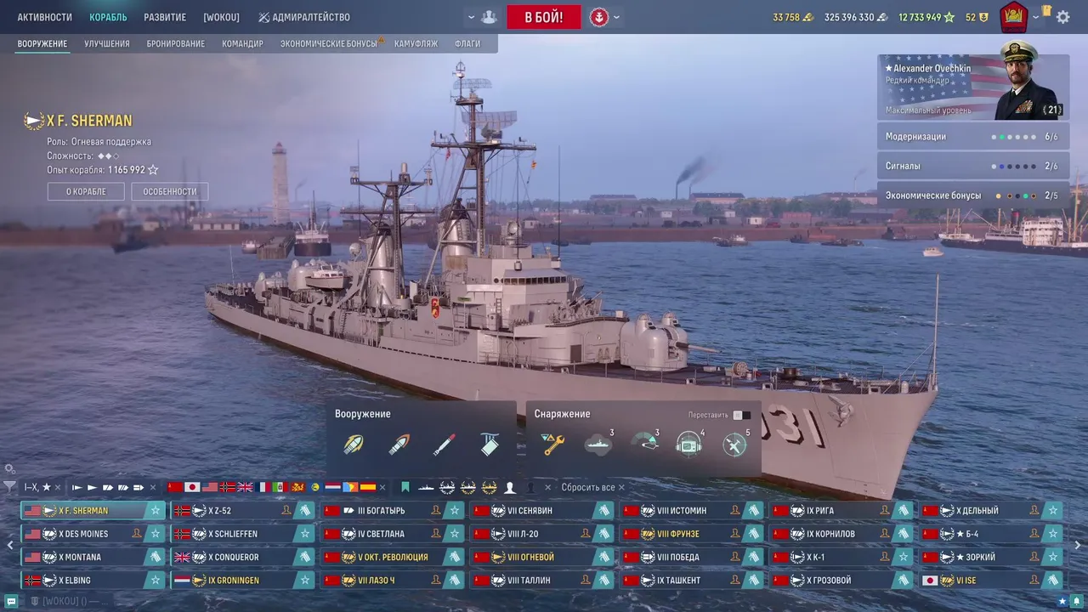1088x612 pixels.
Task: Show the next page of ships in carousel
Action: 1078,546
